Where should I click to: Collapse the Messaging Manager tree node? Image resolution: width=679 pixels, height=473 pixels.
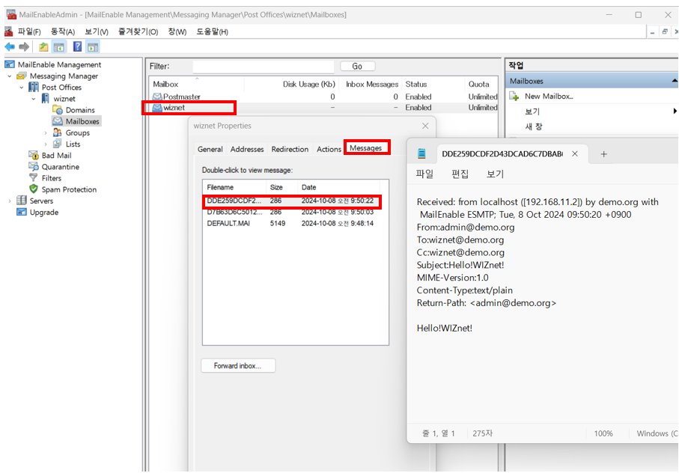(10, 76)
